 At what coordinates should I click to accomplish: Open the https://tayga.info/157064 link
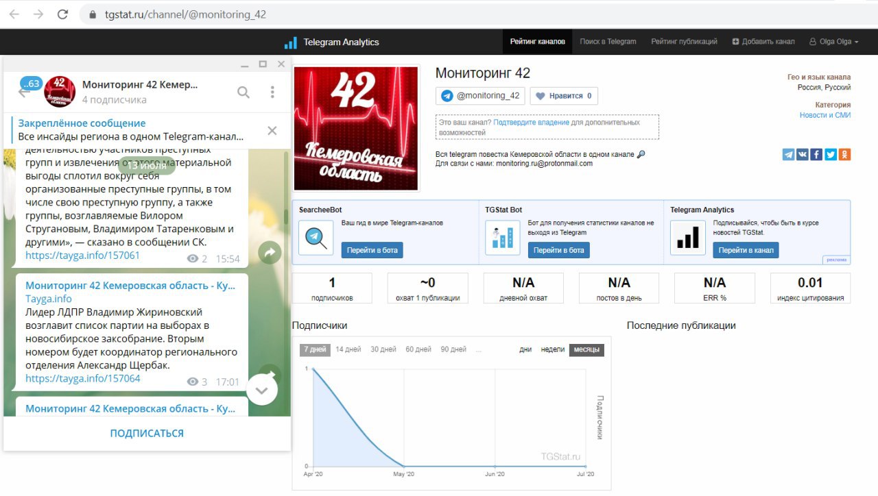[83, 378]
